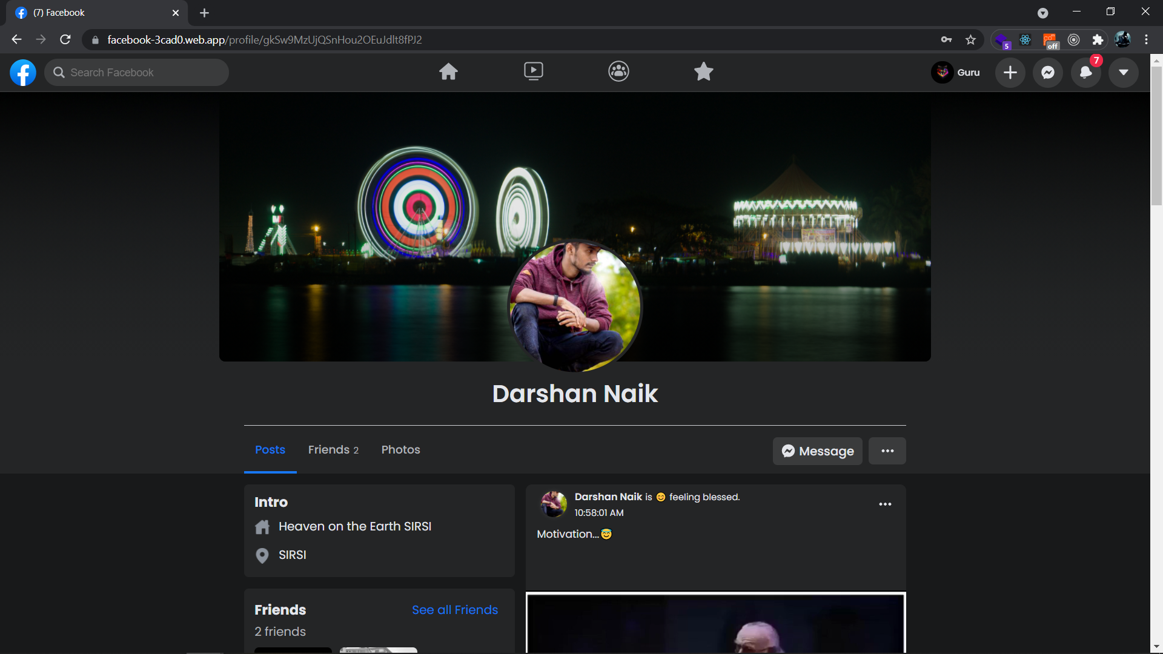Screen dimensions: 1163x654
Task: Open saved passwords key icon
Action: tap(946, 40)
